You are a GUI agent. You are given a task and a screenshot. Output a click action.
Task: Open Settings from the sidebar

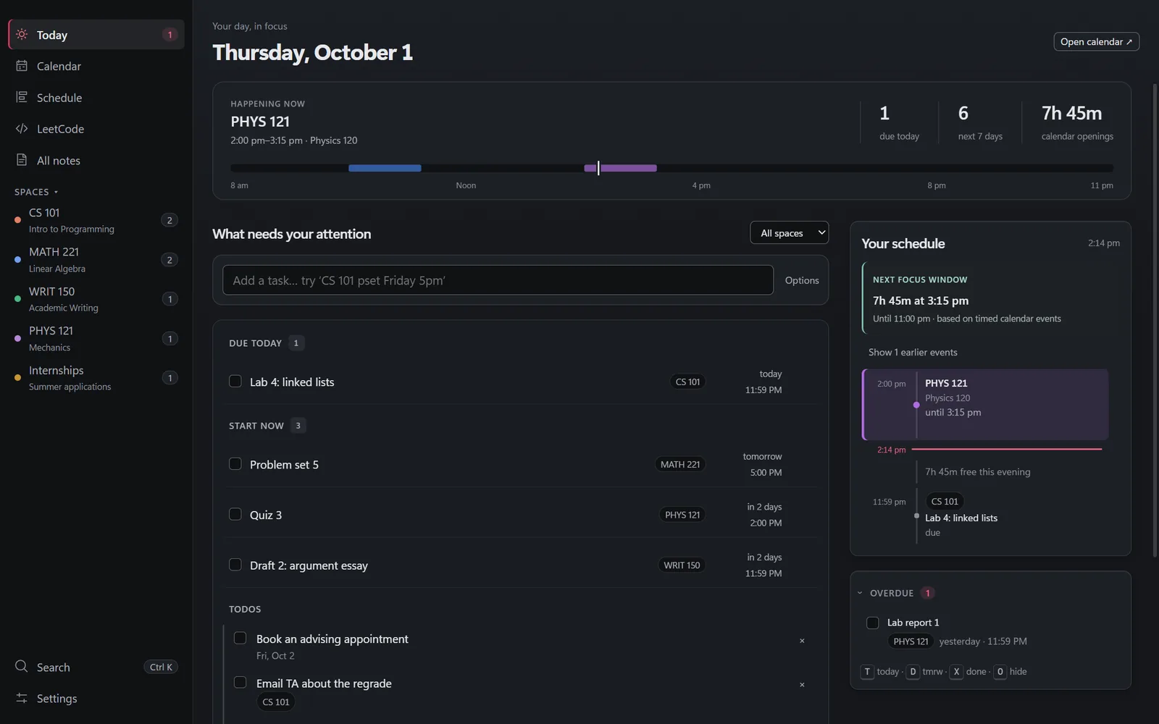[x=96, y=698]
